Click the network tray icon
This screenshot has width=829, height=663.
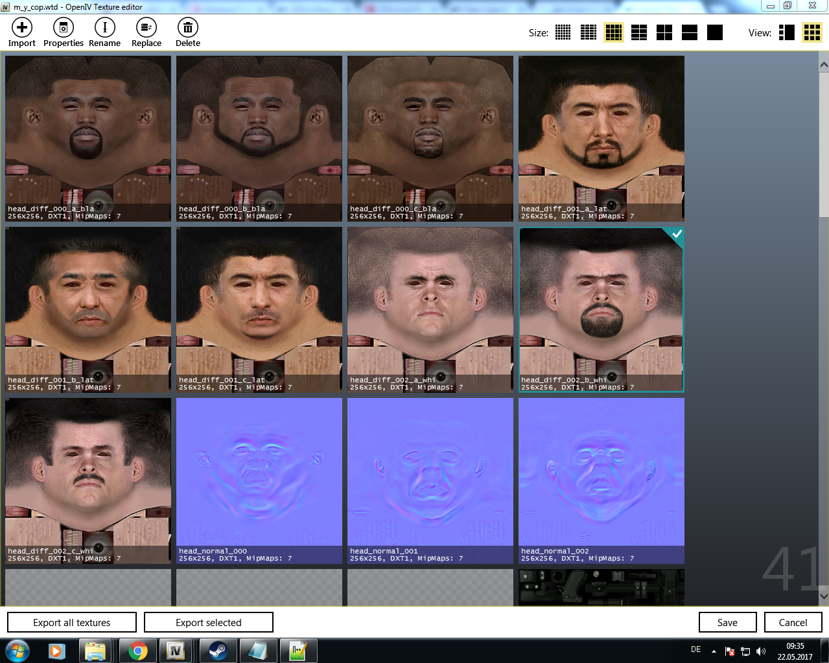coord(745,651)
